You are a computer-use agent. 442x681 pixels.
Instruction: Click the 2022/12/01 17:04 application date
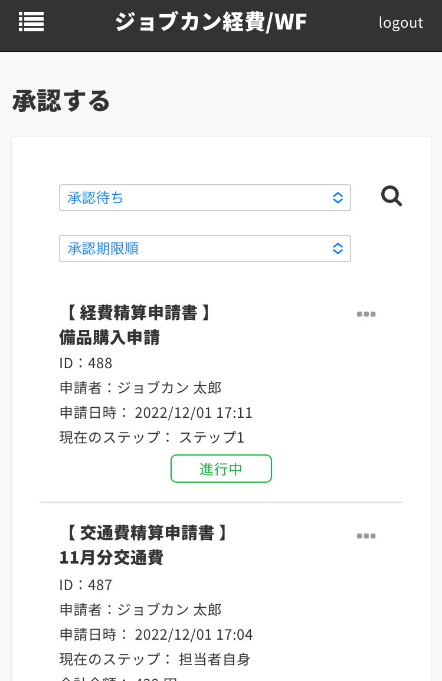pos(194,634)
